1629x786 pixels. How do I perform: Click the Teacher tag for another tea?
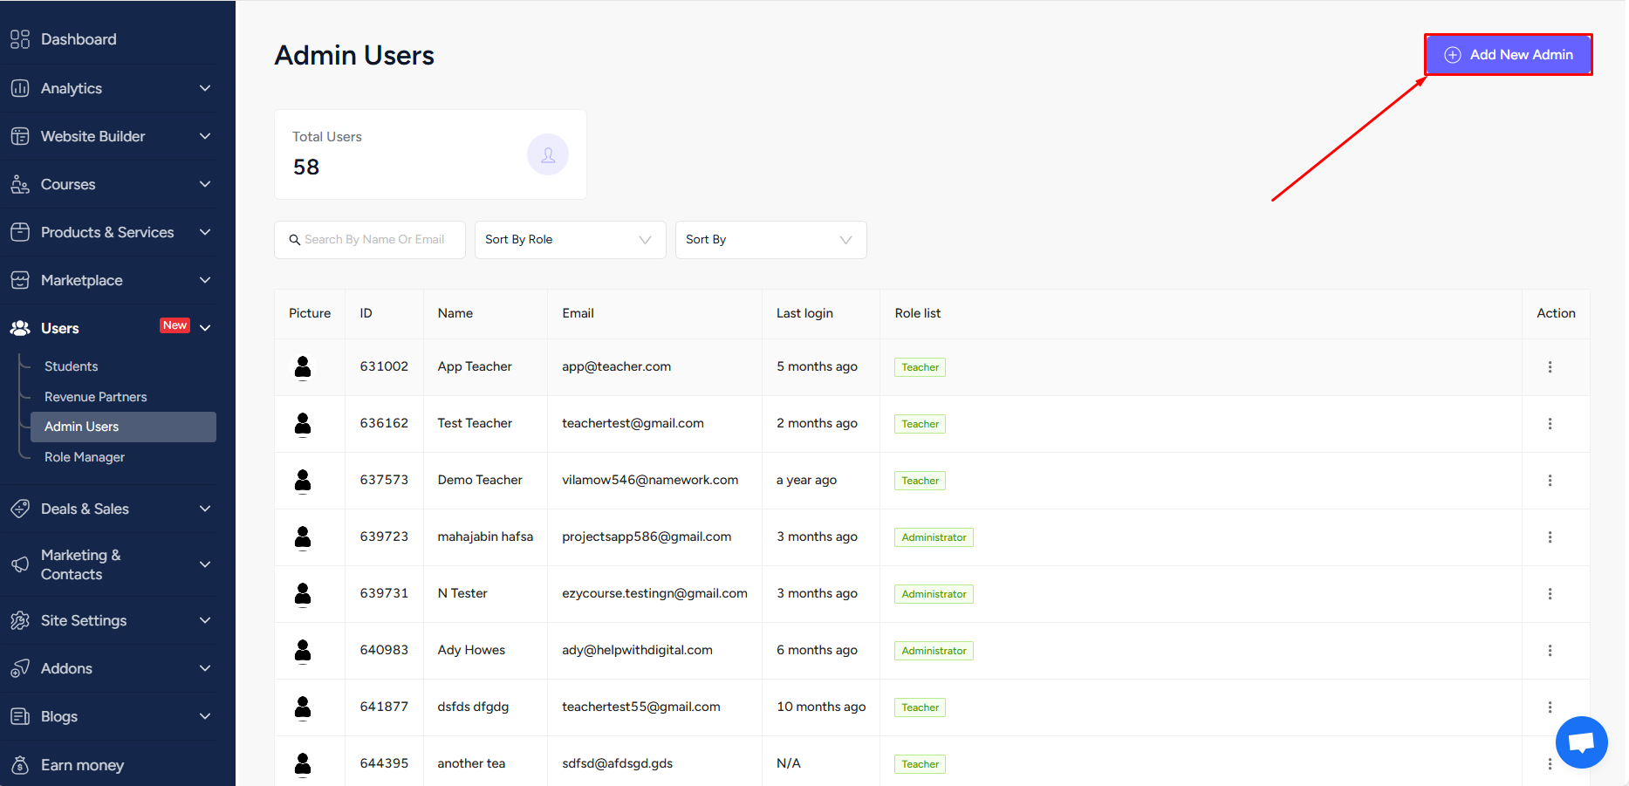(x=920, y=764)
